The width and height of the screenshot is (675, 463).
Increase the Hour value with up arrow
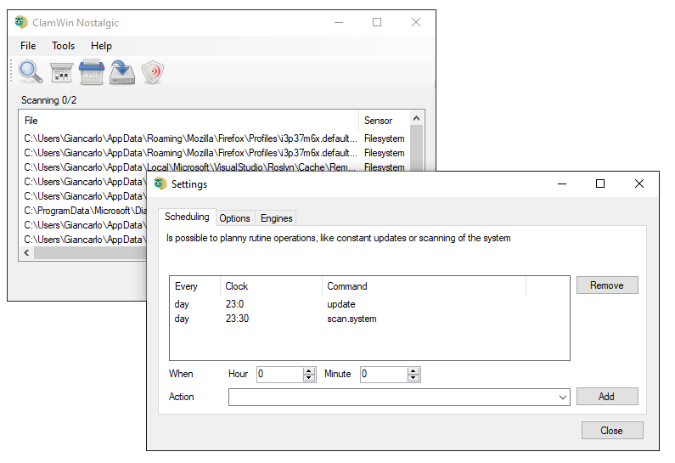[309, 371]
